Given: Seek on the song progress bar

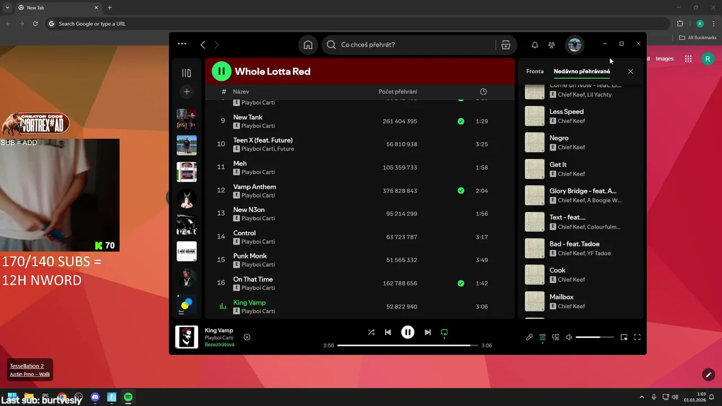Looking at the screenshot, I should click(408, 345).
